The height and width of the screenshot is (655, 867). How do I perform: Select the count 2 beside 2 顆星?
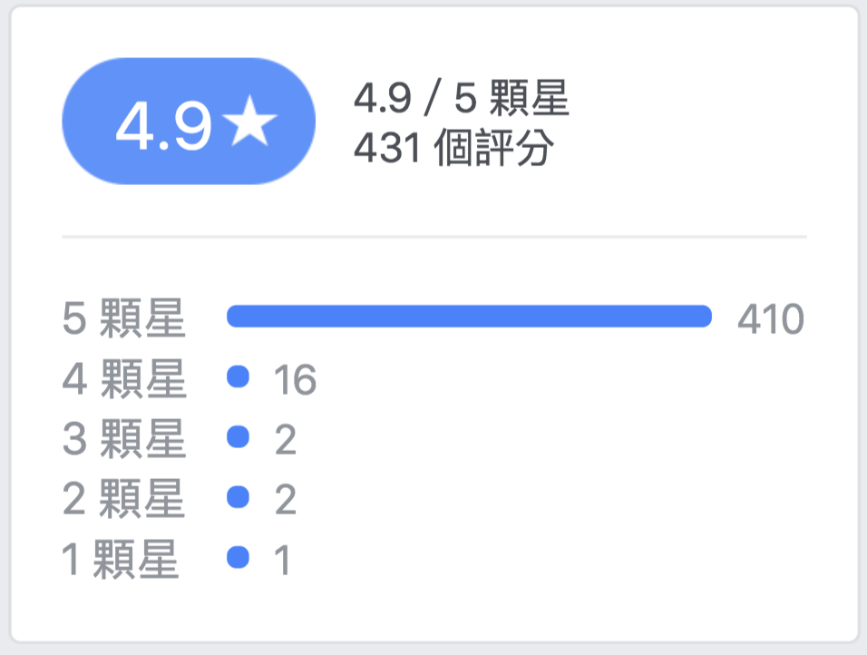pyautogui.click(x=286, y=500)
